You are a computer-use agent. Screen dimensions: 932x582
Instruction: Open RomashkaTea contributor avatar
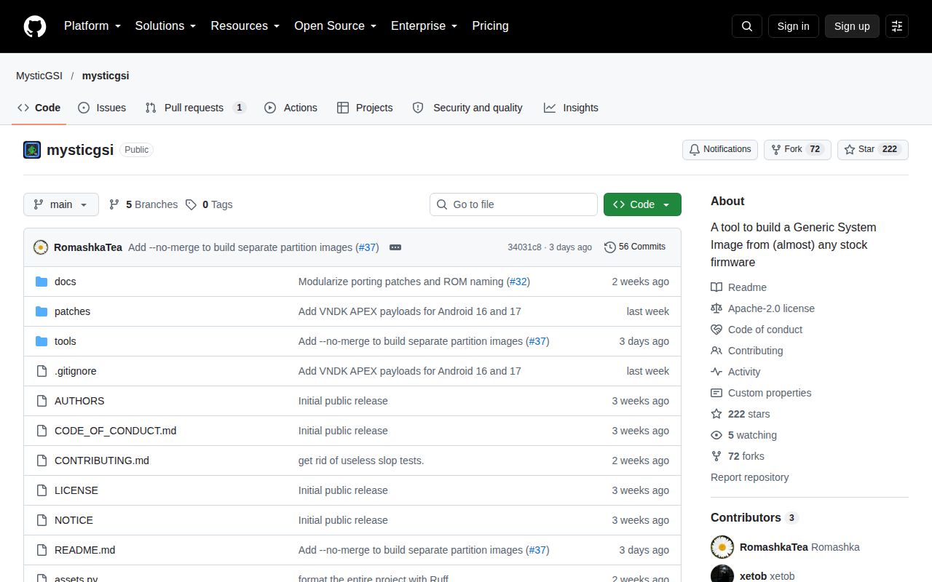[x=722, y=547]
